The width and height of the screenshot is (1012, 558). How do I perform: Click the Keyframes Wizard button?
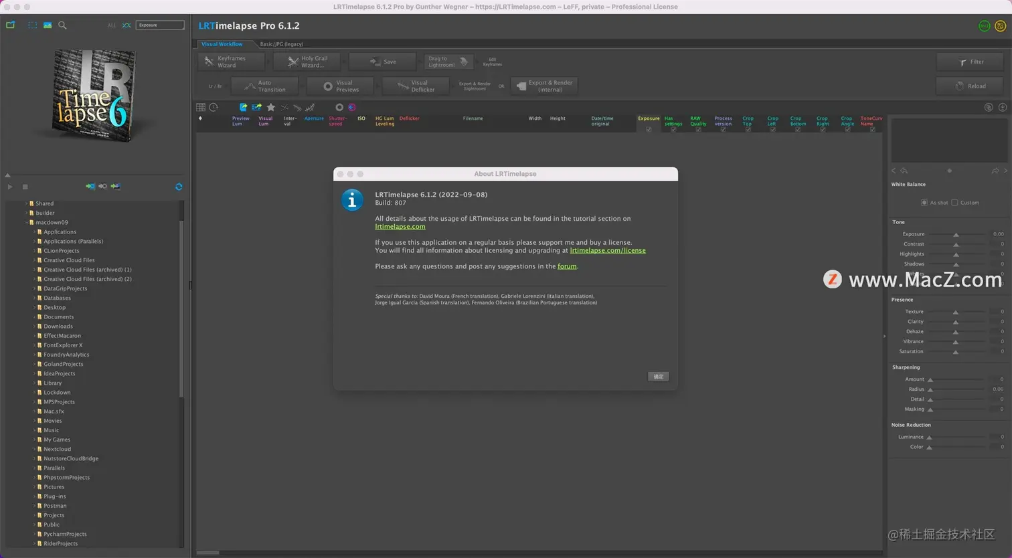(x=232, y=62)
